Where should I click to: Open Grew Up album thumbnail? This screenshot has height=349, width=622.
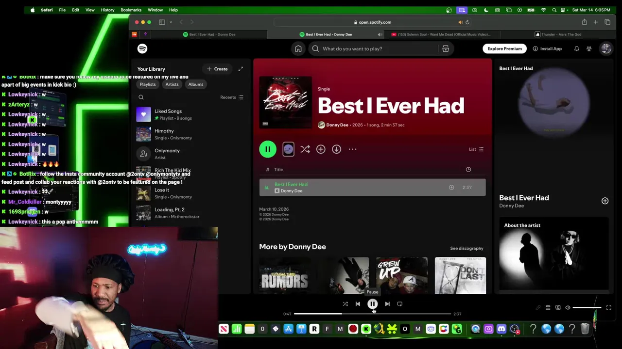(x=402, y=275)
